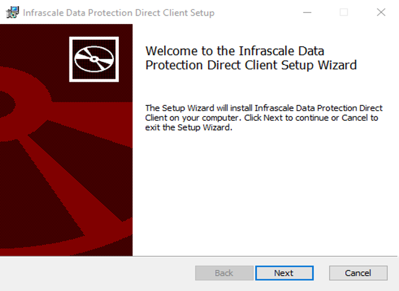Cancel the Infrascale setup wizard
This screenshot has width=399, height=291.
357,273
